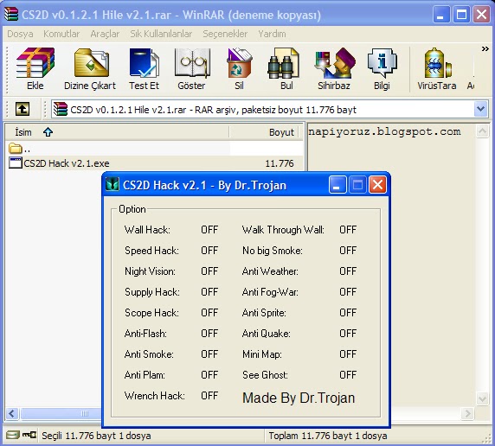The width and height of the screenshot is (495, 446).
Task: Click the 'See Ghost:' label
Action: 265,375
